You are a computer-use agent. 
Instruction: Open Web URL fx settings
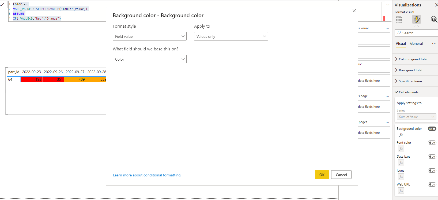click(401, 191)
